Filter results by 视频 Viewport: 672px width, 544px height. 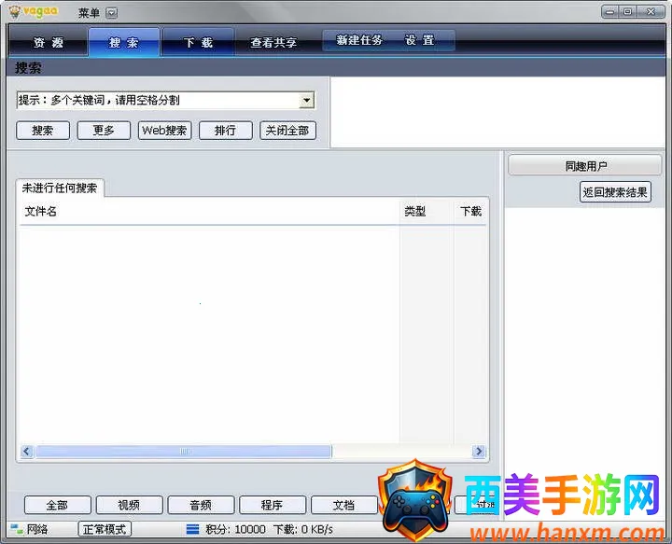[x=129, y=505]
